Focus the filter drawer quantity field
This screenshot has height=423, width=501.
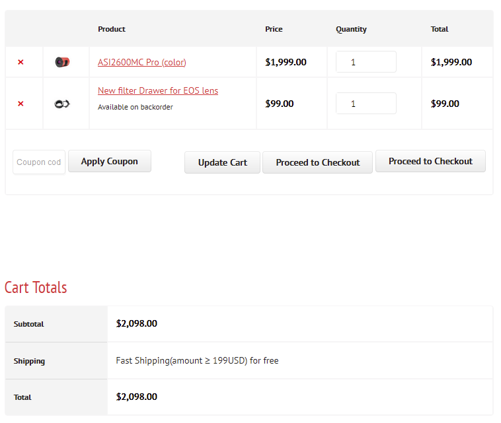366,104
